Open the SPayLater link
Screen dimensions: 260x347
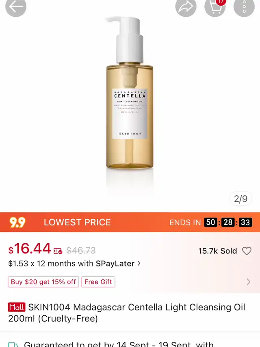[115, 263]
